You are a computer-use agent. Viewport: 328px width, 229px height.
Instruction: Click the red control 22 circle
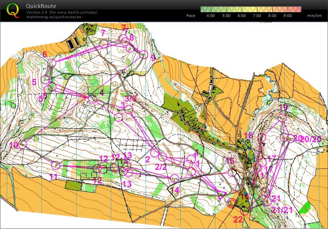tap(244, 211)
